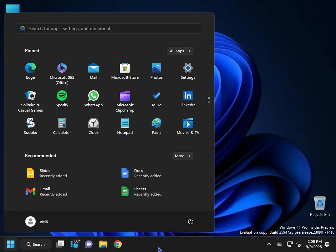The image size is (336, 252).
Task: Open network status tray icon
Action: 290,244
